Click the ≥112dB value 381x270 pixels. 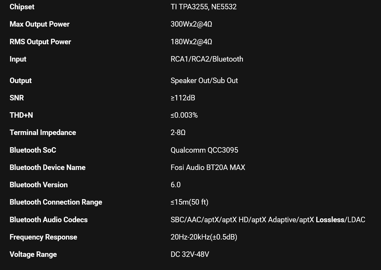pyautogui.click(x=183, y=98)
